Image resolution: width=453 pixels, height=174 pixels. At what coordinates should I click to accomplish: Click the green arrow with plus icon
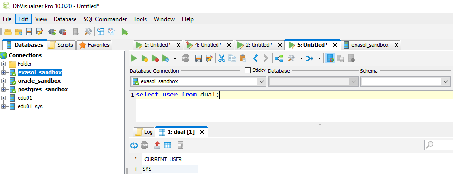tap(124, 32)
